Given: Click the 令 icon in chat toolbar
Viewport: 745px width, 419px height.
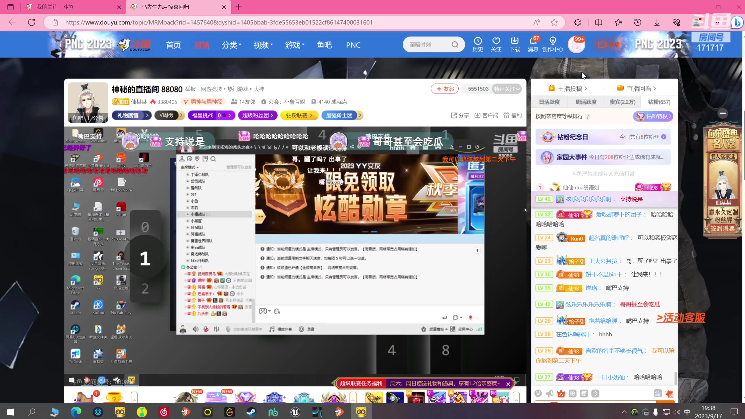Looking at the screenshot, I should pos(595,393).
